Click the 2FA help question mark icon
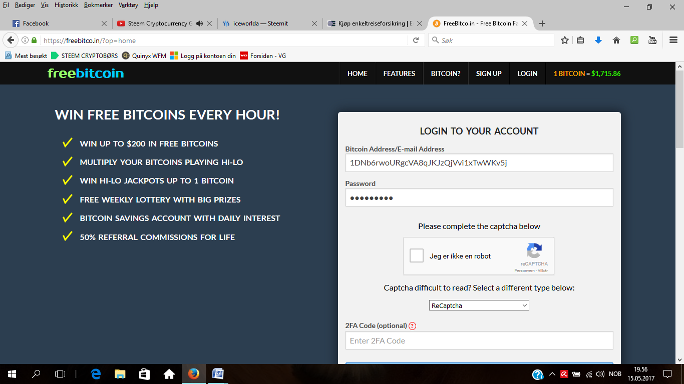 point(412,326)
